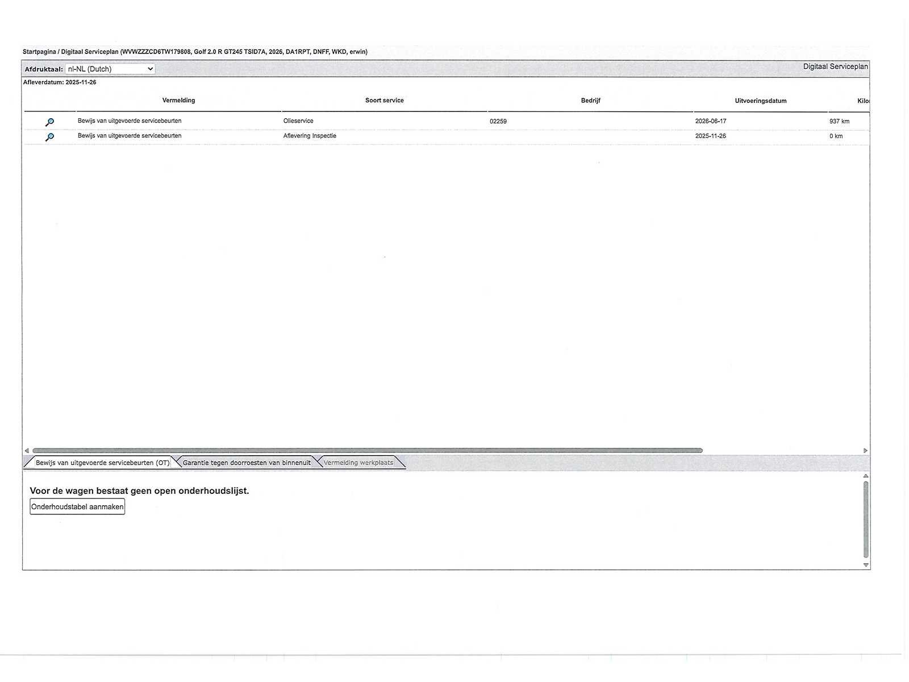Click the horizontal scrollbar thumb
The height and width of the screenshot is (682, 909).
(368, 451)
